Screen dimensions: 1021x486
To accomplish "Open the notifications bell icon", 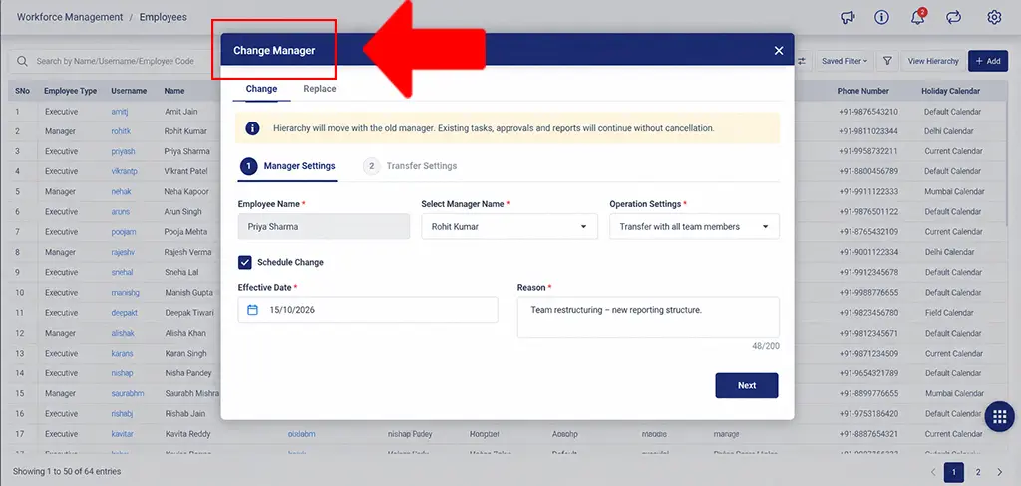I will (x=918, y=17).
